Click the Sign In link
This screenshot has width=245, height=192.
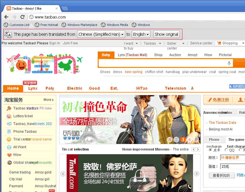tap(55, 43)
